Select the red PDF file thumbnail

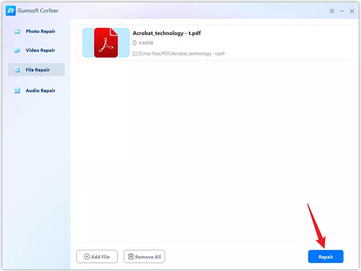[106, 43]
